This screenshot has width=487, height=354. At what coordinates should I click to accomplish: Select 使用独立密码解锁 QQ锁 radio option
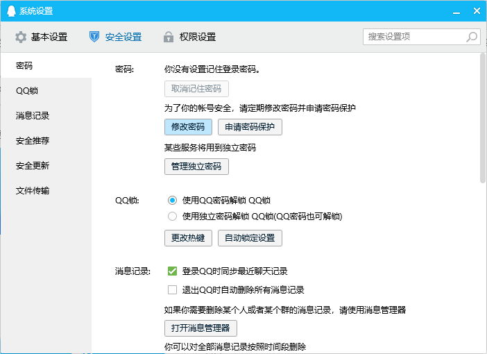click(172, 216)
